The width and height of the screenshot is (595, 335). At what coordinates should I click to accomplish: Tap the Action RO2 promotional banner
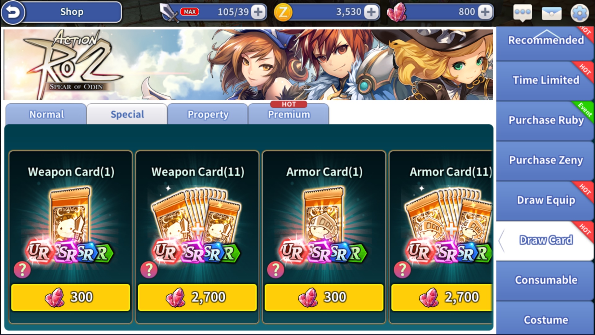click(x=248, y=65)
